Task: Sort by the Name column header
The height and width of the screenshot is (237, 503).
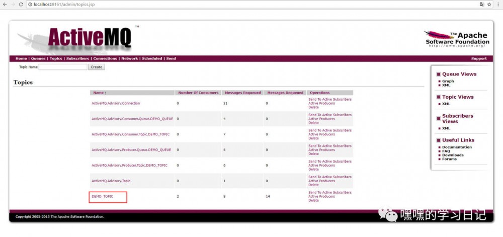Action: tap(100, 93)
